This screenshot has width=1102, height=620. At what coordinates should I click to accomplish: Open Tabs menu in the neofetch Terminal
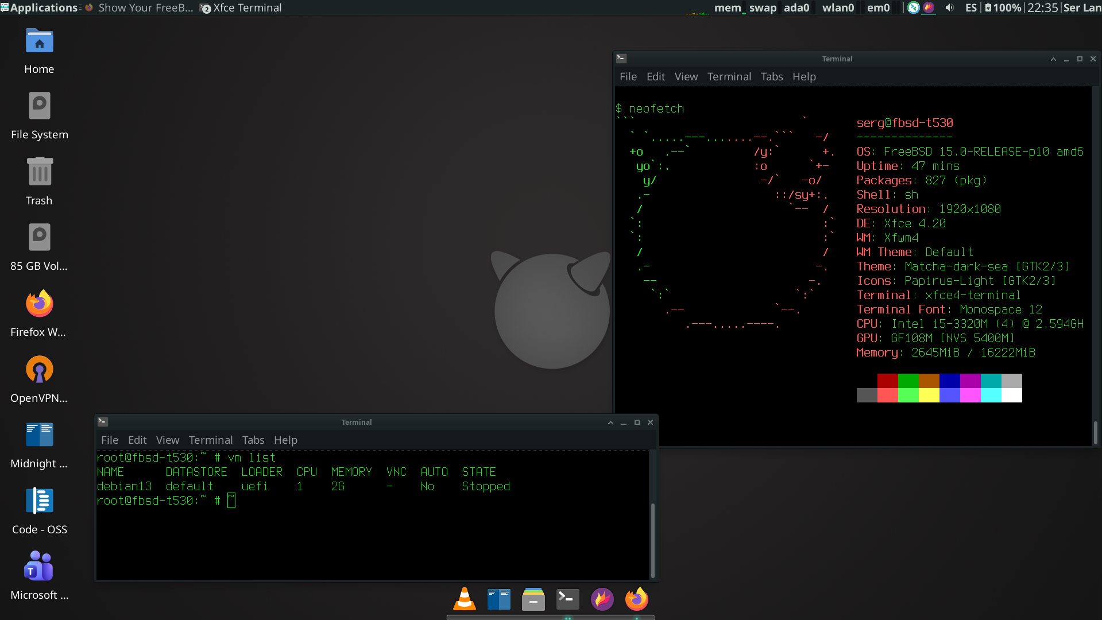[x=772, y=76]
